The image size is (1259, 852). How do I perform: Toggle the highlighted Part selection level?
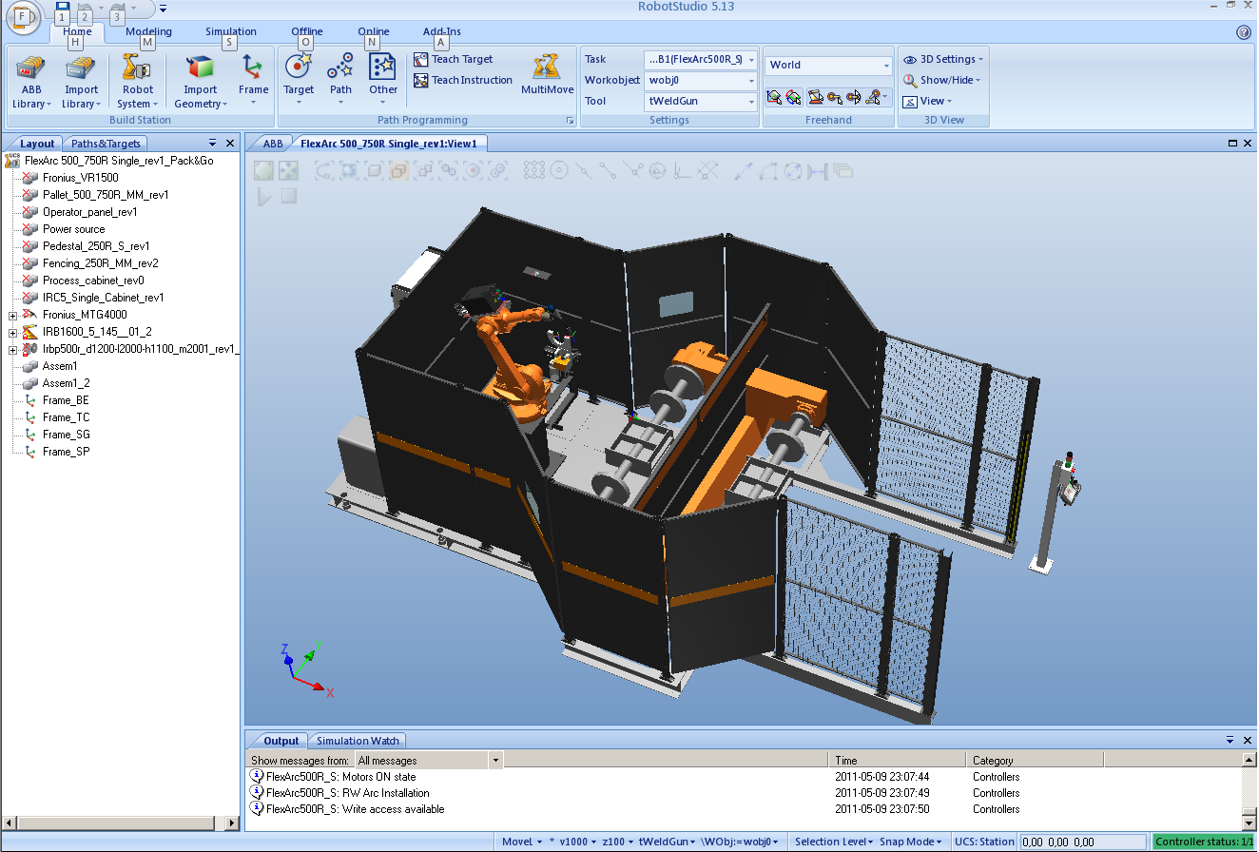point(398,171)
